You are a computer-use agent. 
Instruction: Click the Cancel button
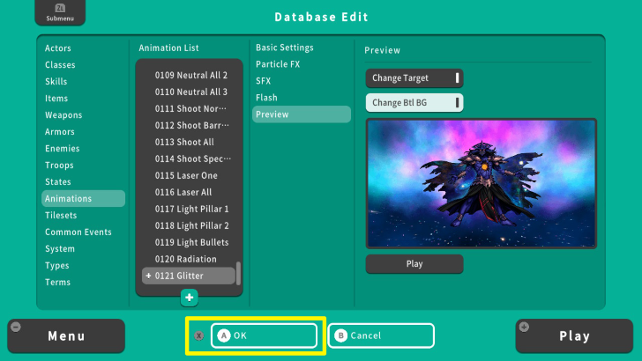(x=381, y=335)
